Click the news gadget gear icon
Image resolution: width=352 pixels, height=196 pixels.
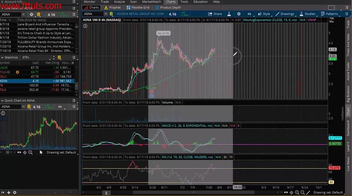[31, 14]
